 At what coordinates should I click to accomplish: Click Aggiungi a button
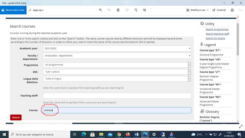(x=36, y=10)
